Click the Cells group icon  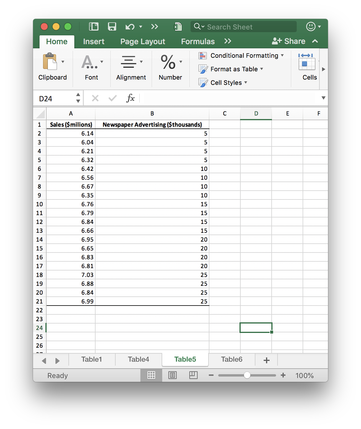tap(307, 62)
